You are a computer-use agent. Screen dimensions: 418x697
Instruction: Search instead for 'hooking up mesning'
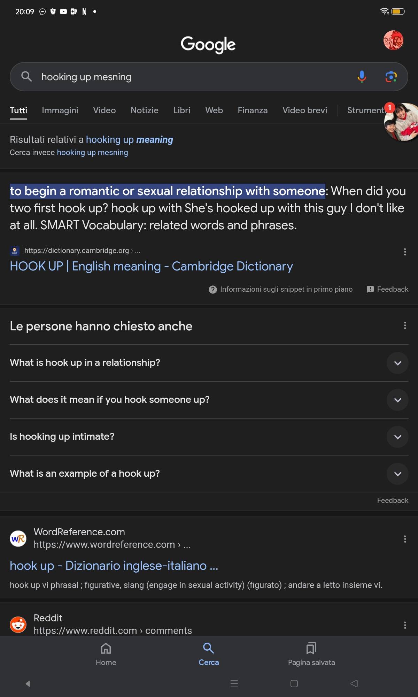[92, 153]
